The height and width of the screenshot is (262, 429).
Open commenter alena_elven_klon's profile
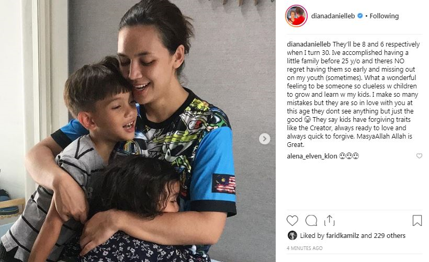point(312,156)
